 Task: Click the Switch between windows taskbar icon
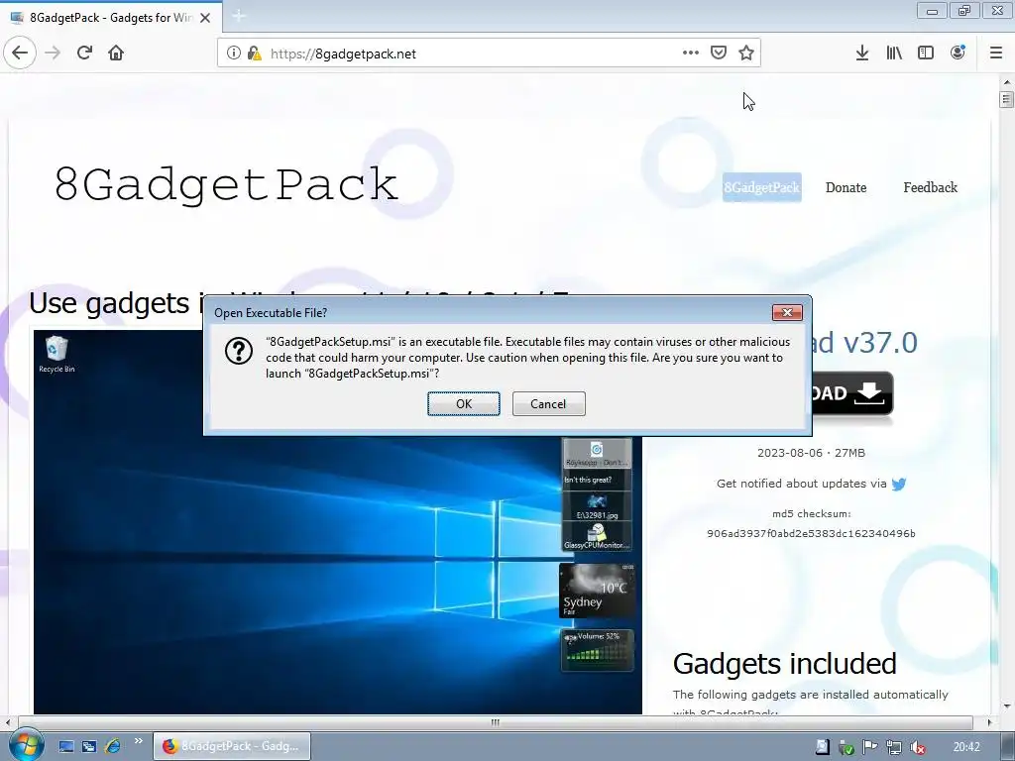coord(89,746)
